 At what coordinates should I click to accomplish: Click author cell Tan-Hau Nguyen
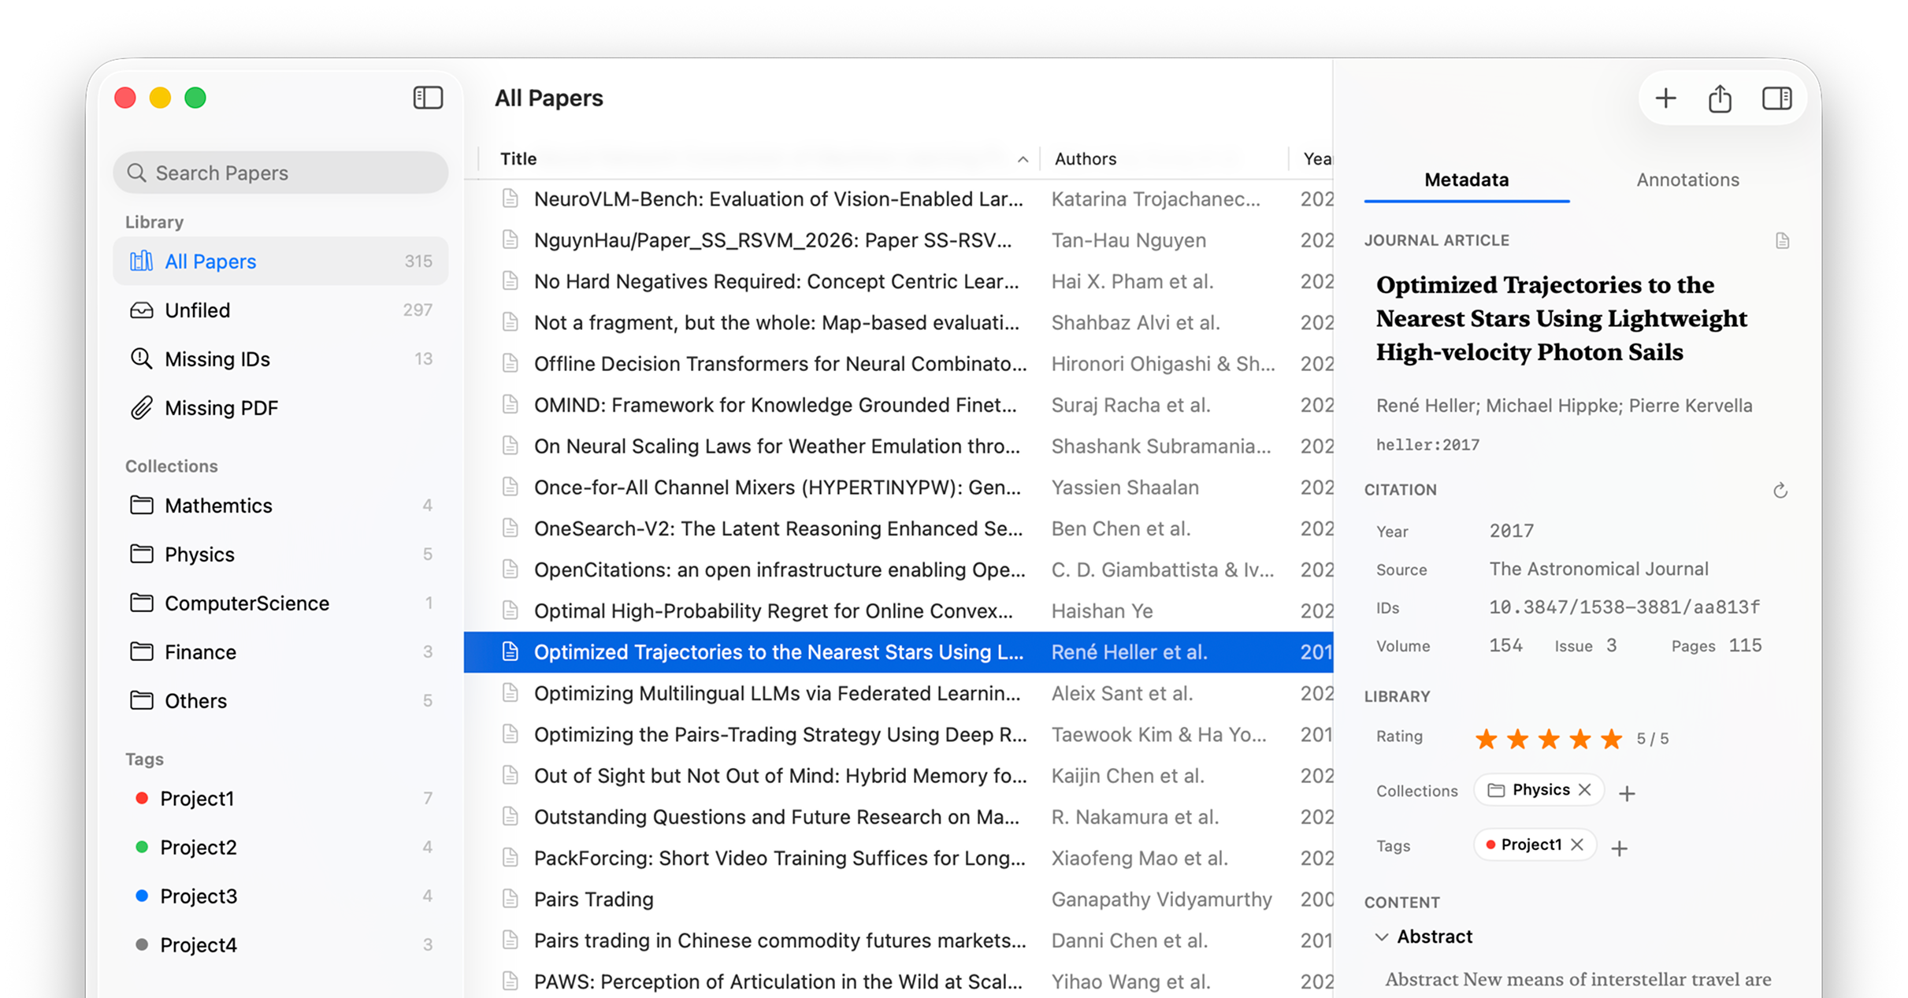(x=1128, y=240)
